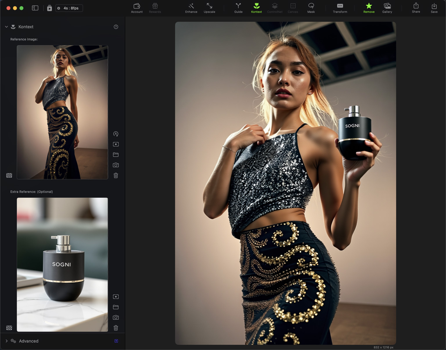Viewport: 446px width, 350px height.
Task: Toggle transparency checkerboard for Extra Reference
Action: click(x=9, y=328)
